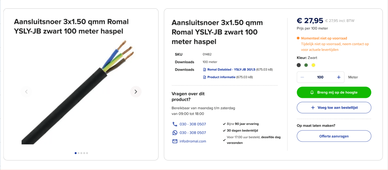Screen dimensions: 388x170
Task: Click the email envelope icon
Action: pyautogui.click(x=175, y=141)
